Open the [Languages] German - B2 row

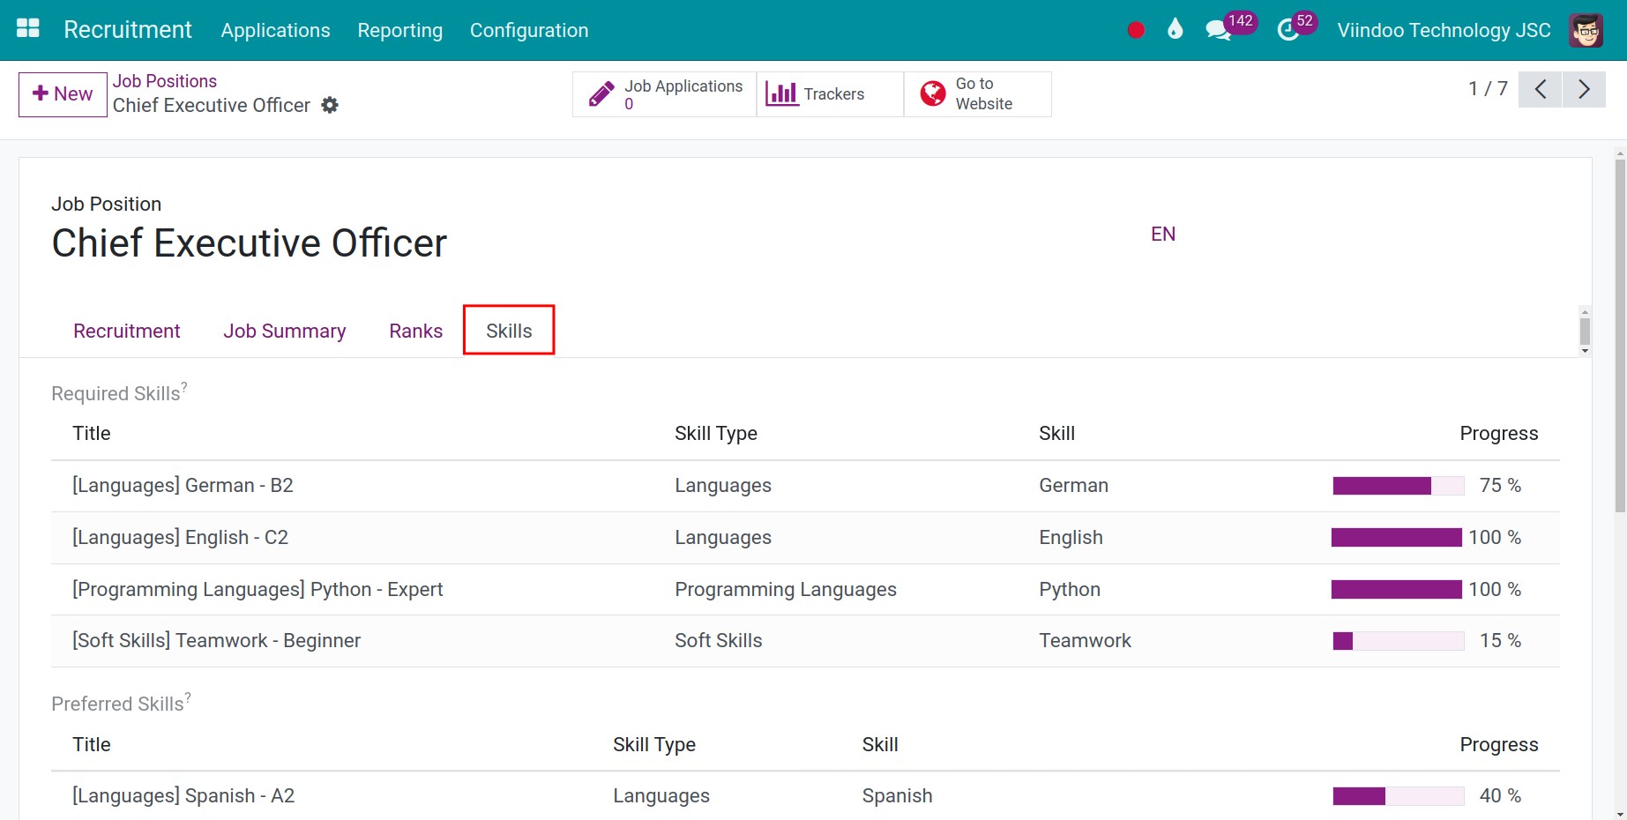805,486
